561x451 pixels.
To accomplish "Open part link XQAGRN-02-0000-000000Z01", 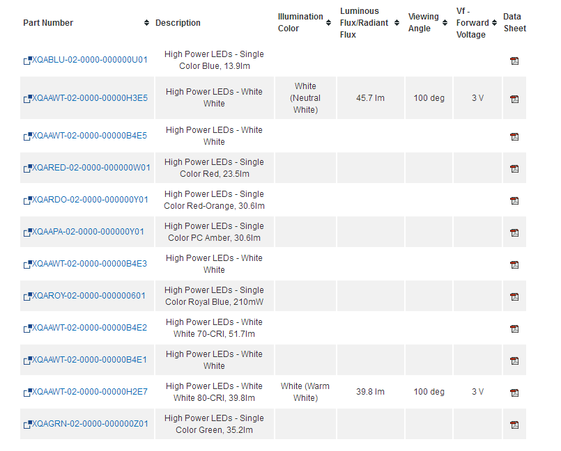I will [90, 424].
